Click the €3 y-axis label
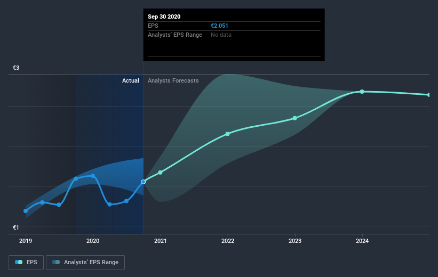The height and width of the screenshot is (277, 438). (16, 68)
